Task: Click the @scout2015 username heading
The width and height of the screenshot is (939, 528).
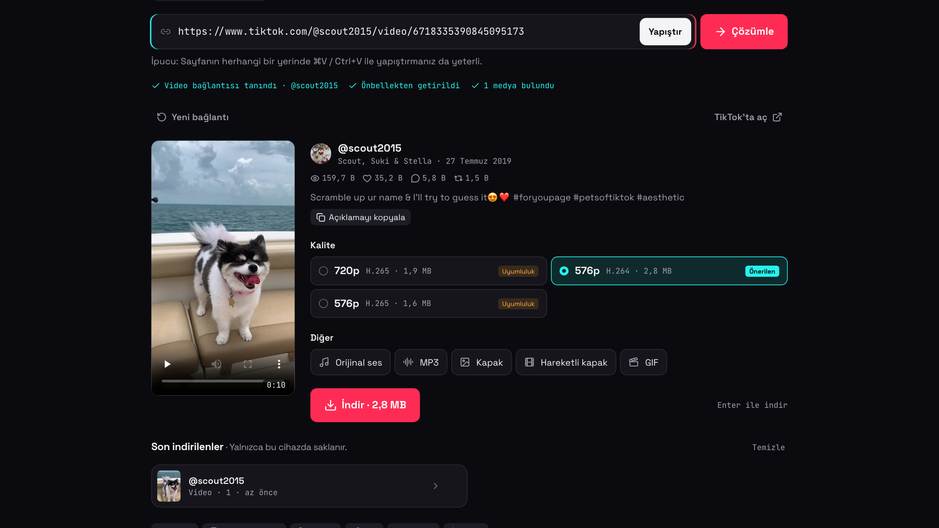Action: tap(369, 148)
